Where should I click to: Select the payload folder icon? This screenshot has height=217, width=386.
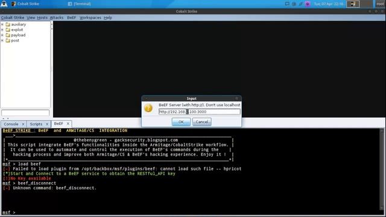point(8,35)
